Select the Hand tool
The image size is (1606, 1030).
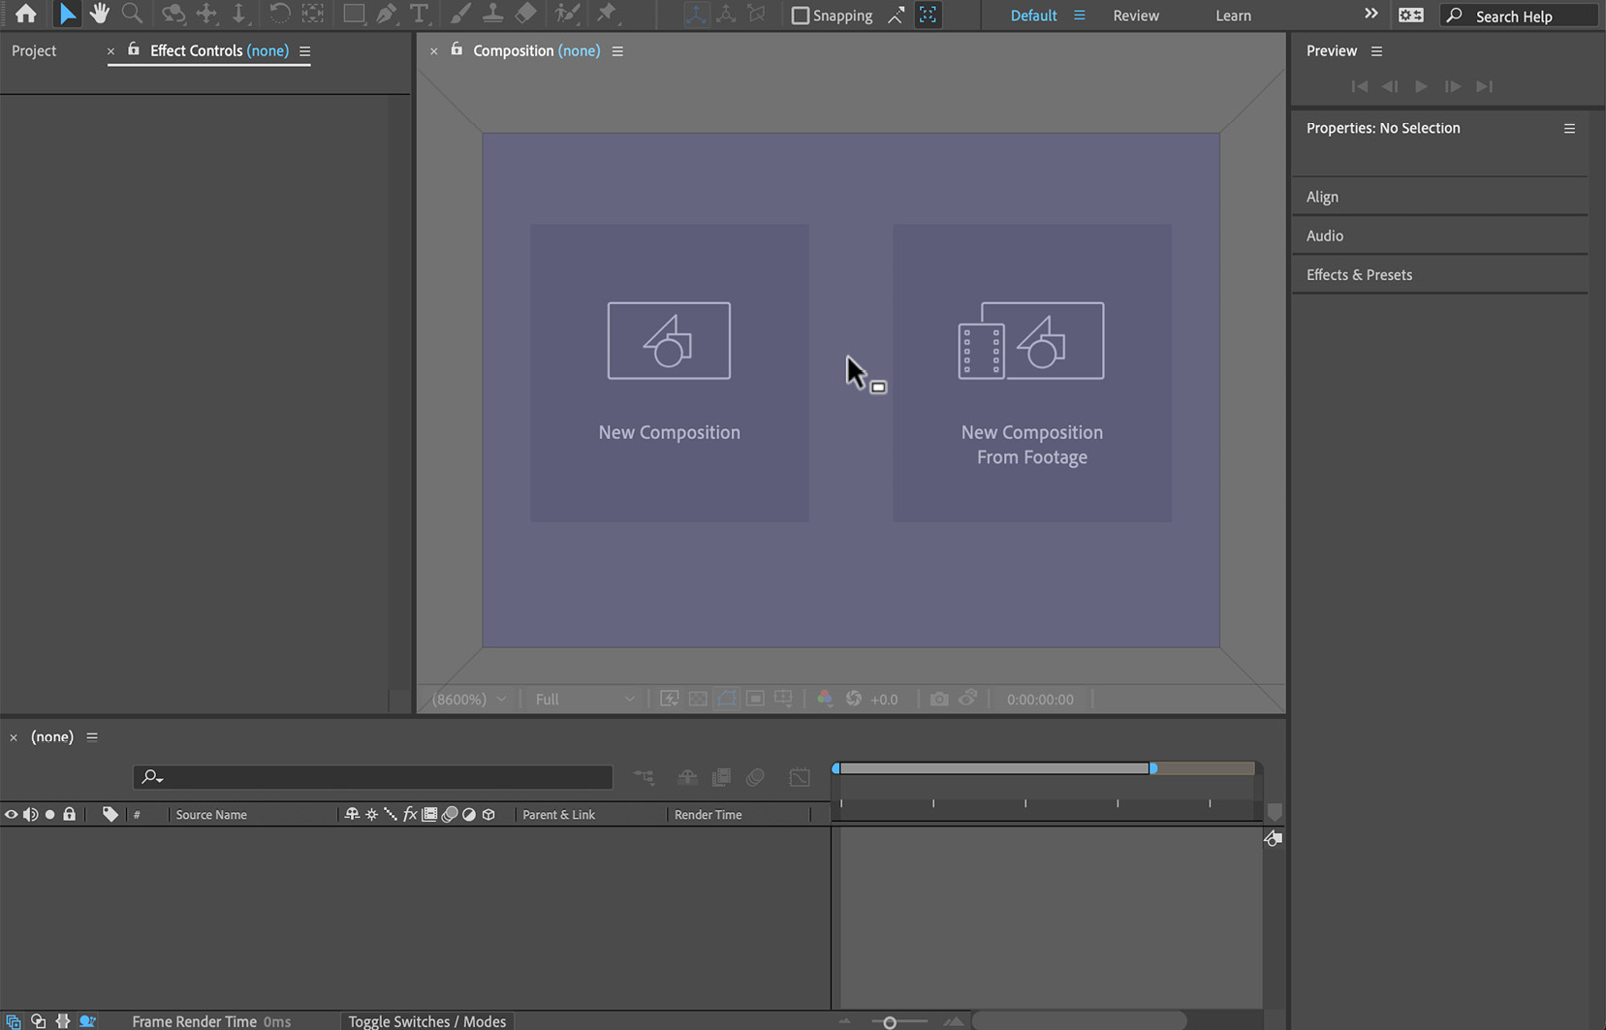tap(99, 14)
